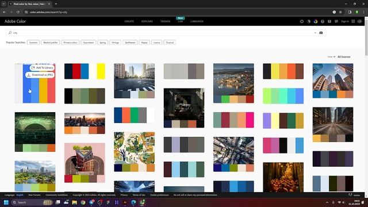Open the chat feedback icon in the header
This screenshot has height=207, width=368.
[336, 21]
